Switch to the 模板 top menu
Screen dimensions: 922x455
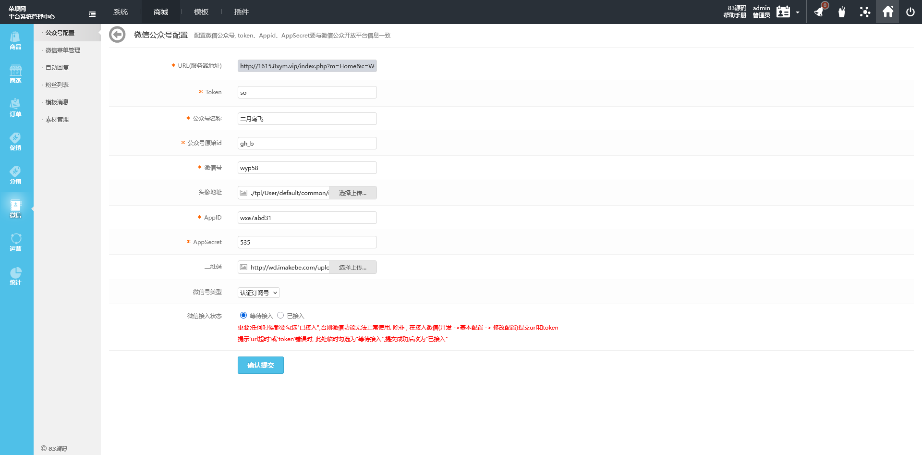201,12
